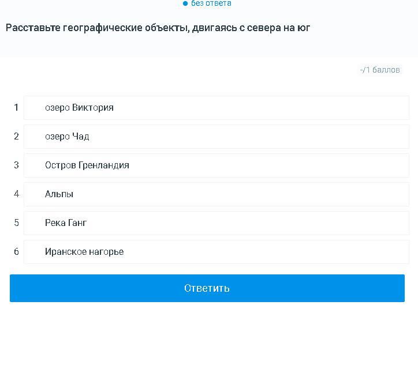Select the озеро Виктория item

click(x=217, y=108)
